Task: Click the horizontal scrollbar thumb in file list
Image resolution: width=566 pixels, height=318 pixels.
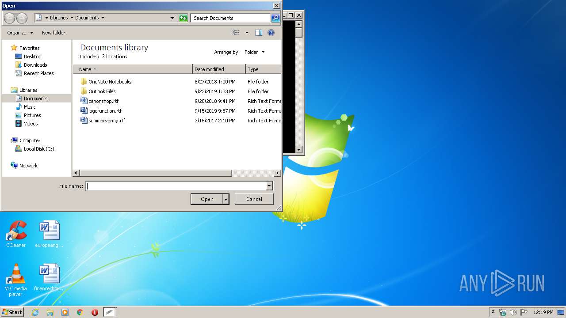Action: click(156, 173)
